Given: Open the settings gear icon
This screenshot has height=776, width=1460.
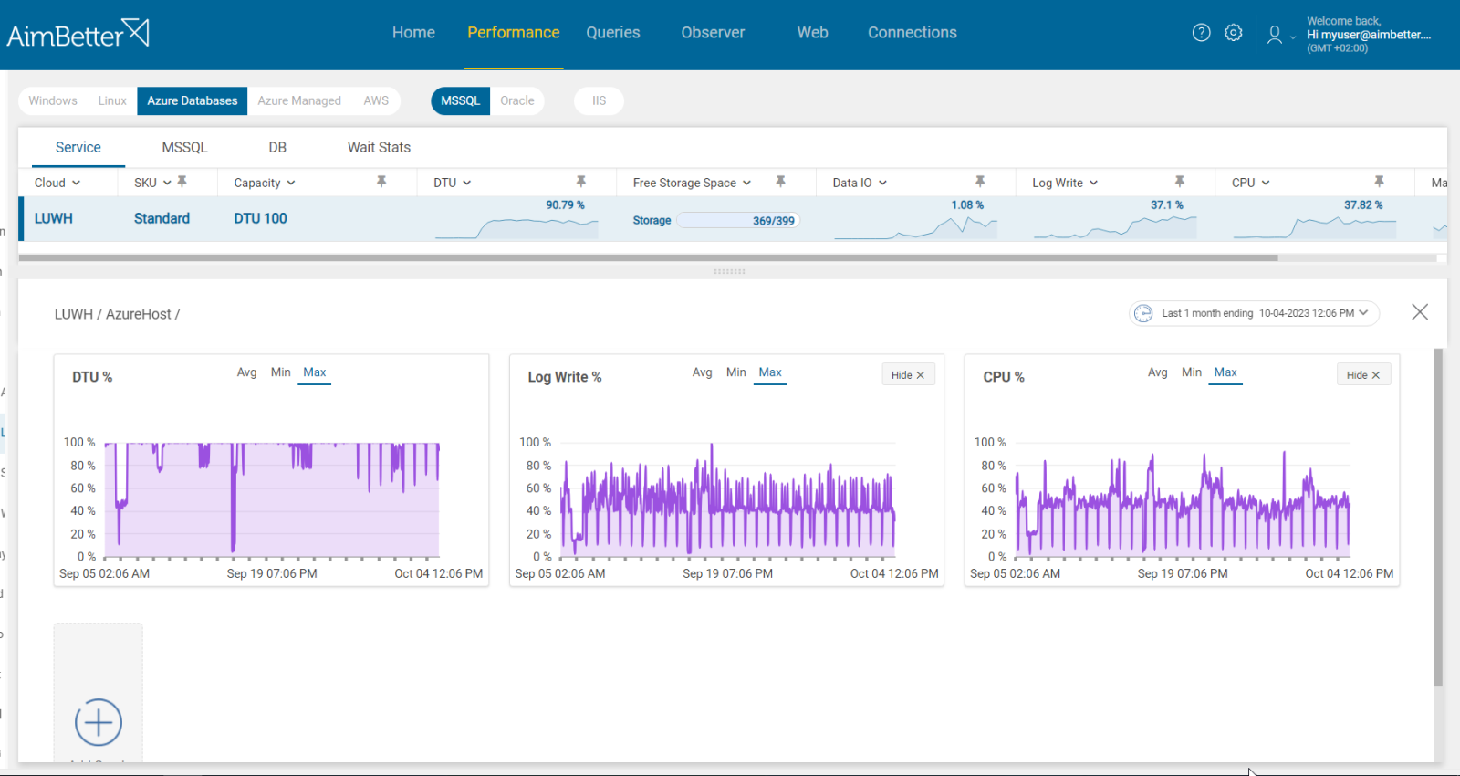Looking at the screenshot, I should (1234, 33).
